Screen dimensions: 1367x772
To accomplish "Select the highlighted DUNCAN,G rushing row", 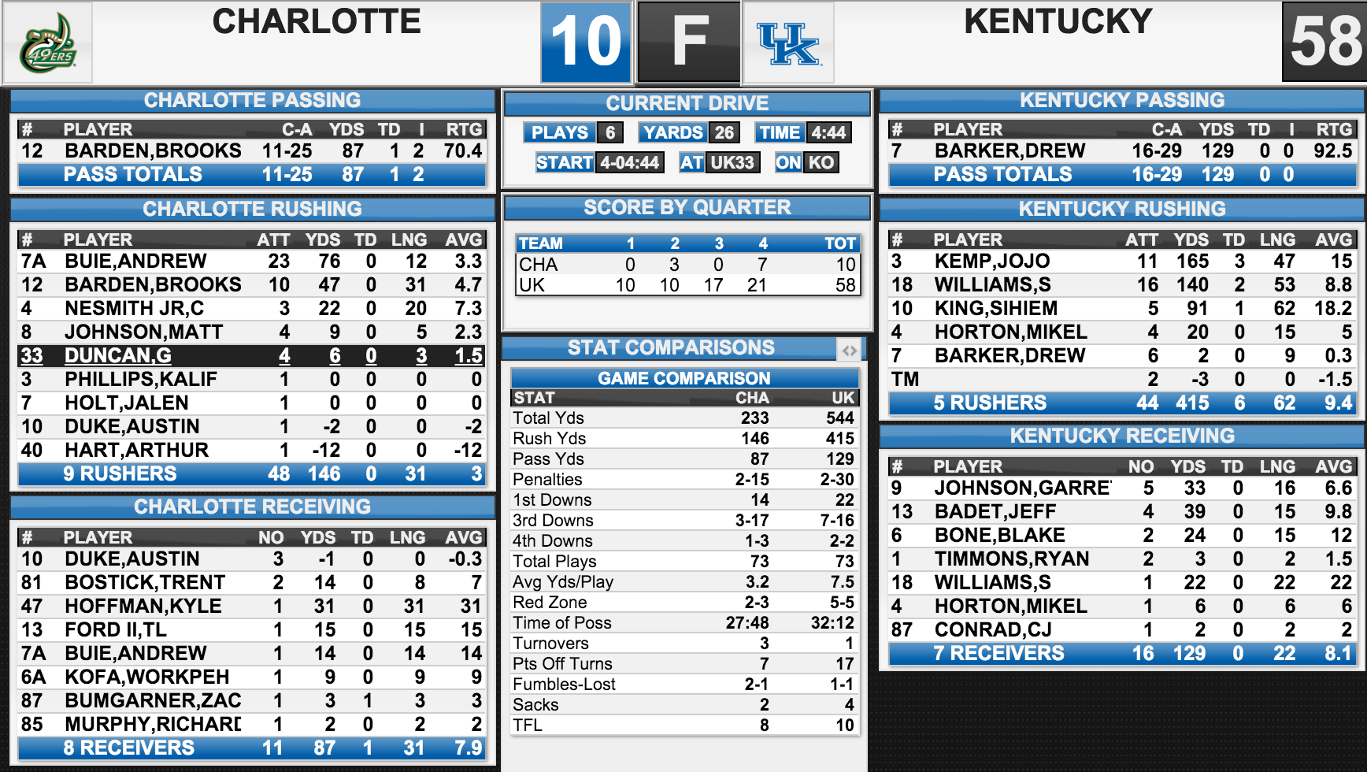I will pos(251,356).
